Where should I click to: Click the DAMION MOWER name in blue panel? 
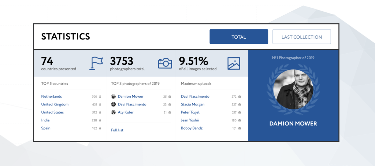[x=293, y=124]
